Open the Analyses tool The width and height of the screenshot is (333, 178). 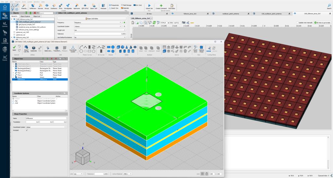pos(103,6)
